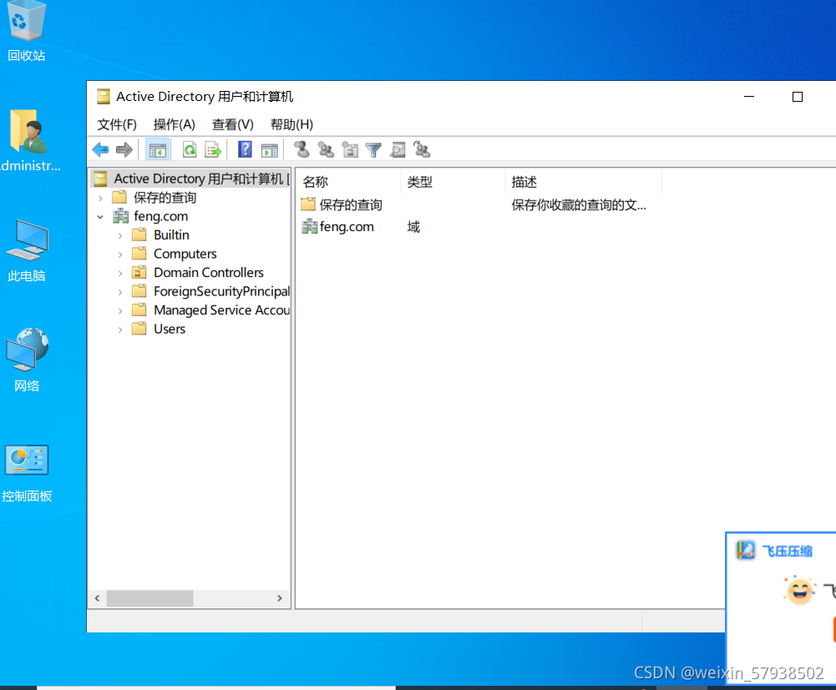Expand the Managed Service Accounts node
The image size is (836, 690).
pyautogui.click(x=120, y=310)
